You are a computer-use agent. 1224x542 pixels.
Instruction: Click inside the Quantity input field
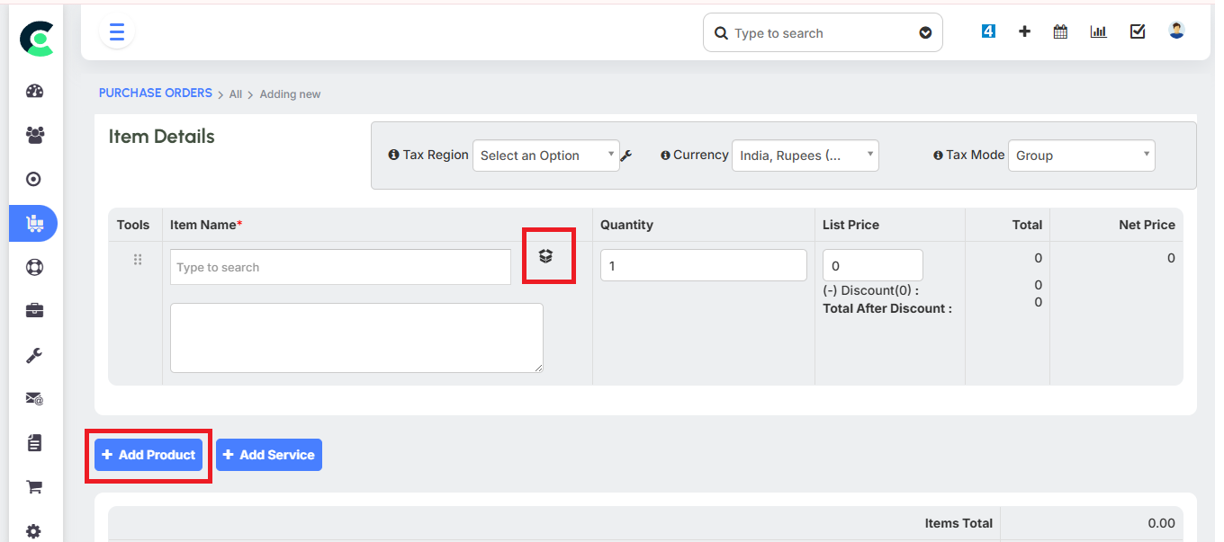703,264
